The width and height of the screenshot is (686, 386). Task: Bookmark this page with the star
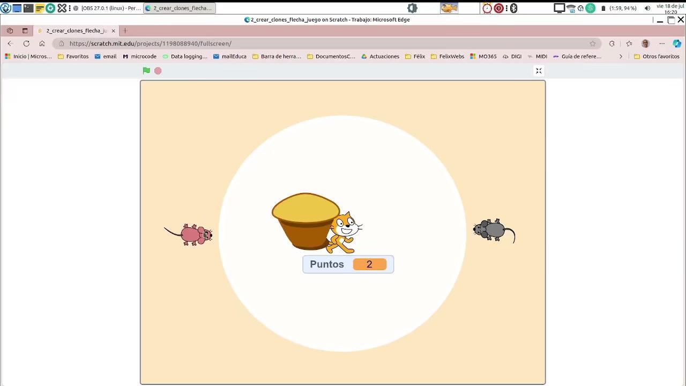point(593,43)
